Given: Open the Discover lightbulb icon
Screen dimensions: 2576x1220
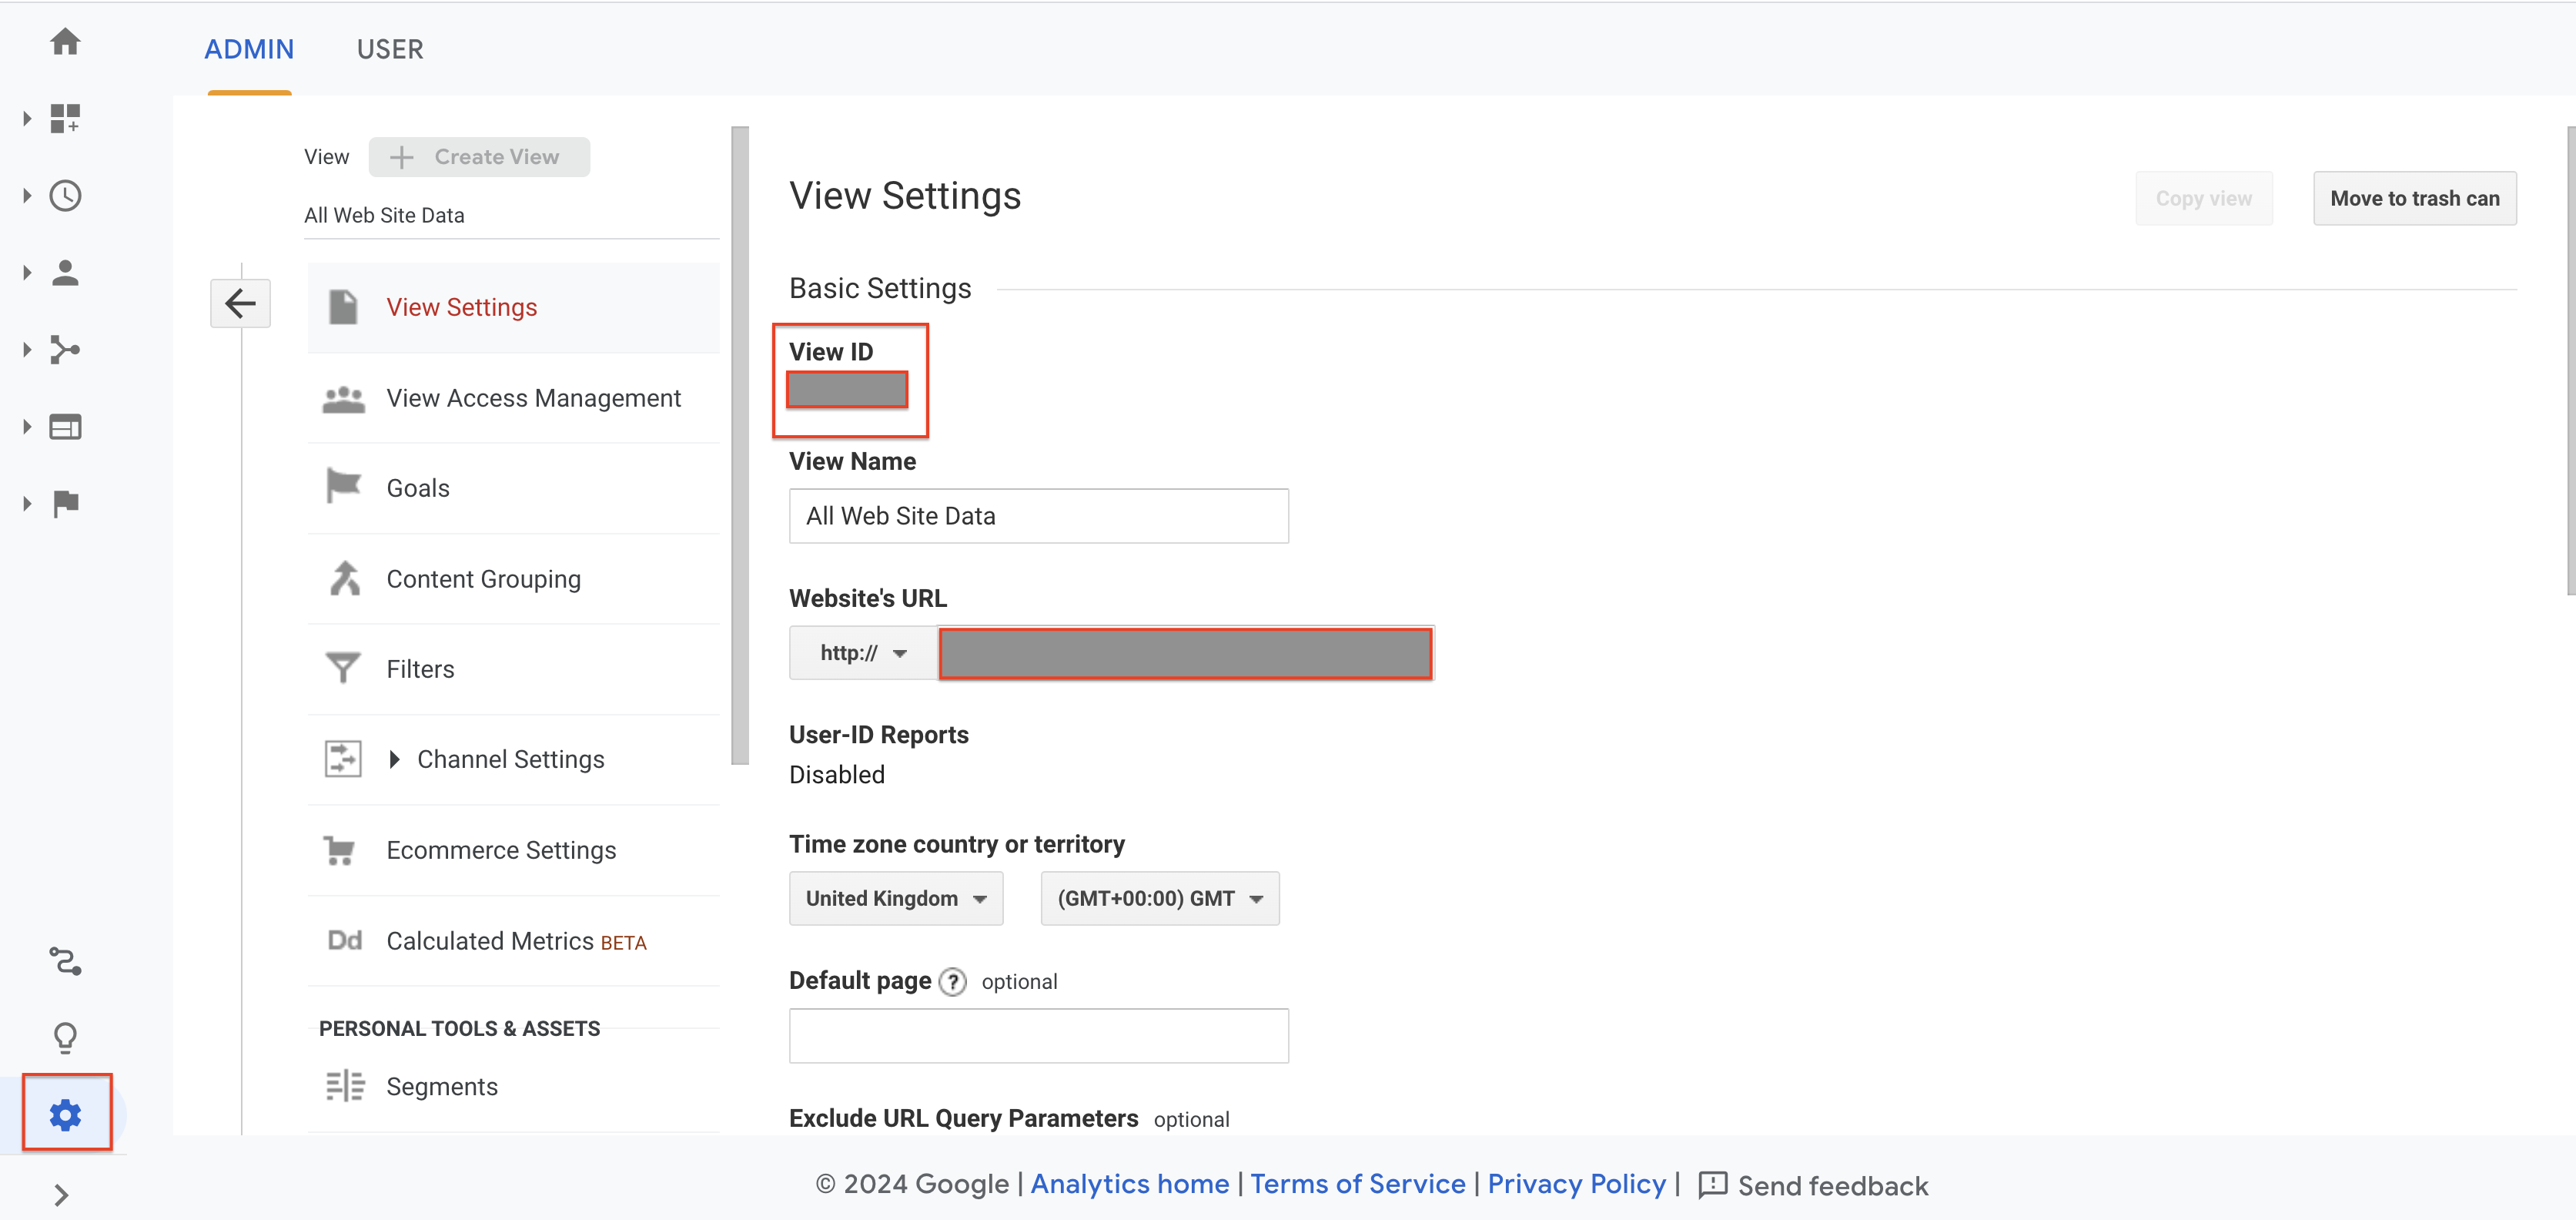Looking at the screenshot, I should pos(65,1038).
